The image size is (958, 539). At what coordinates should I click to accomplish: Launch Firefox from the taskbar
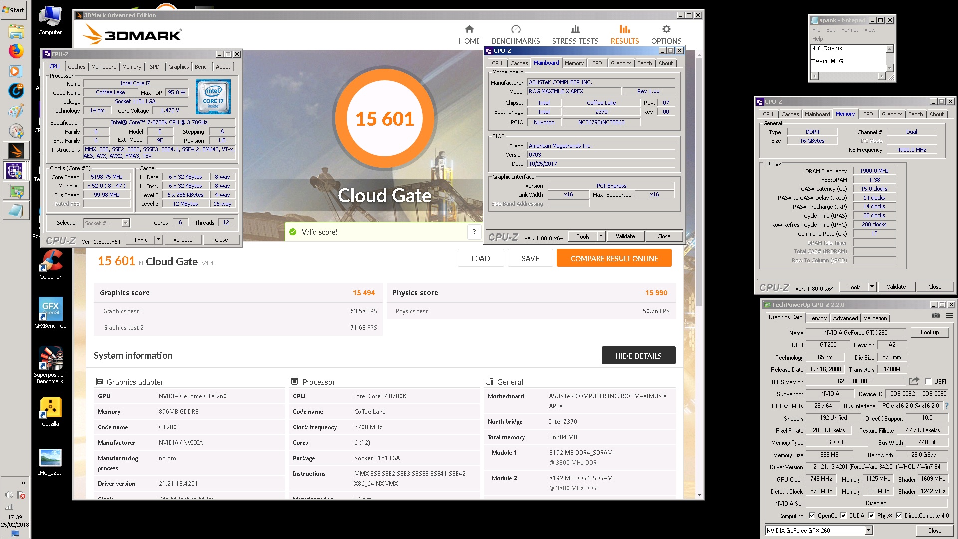(x=16, y=51)
